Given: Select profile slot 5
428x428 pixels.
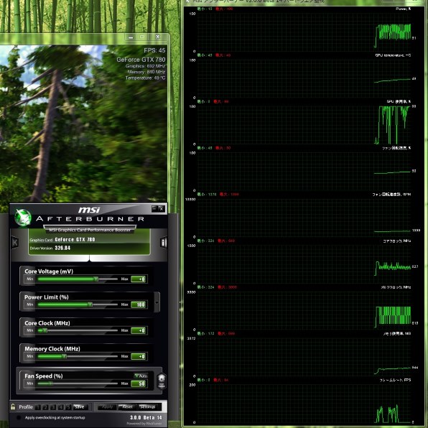Looking at the screenshot, I should 68,407.
